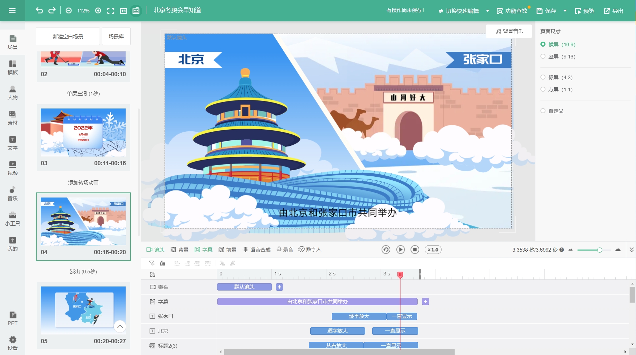Image resolution: width=636 pixels, height=355 pixels.
Task: Select the 默认镜头 clip on timeline
Action: click(x=244, y=287)
